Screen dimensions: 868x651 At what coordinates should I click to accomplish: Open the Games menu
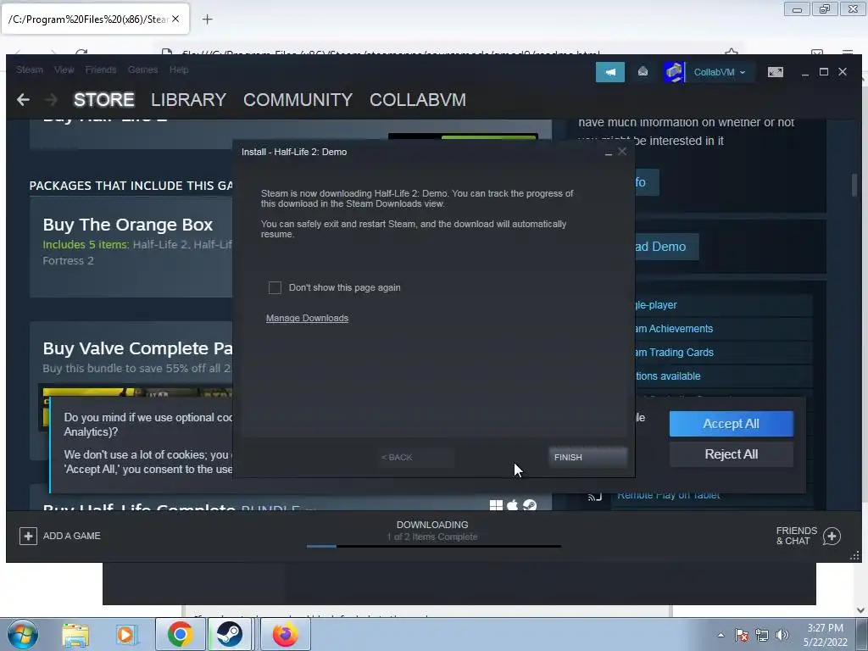[142, 70]
